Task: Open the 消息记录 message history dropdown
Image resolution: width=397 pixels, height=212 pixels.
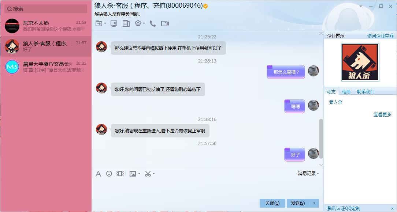Action: 308,174
